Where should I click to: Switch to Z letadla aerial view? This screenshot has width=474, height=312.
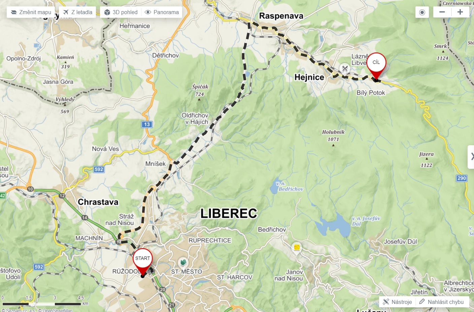[x=77, y=12]
